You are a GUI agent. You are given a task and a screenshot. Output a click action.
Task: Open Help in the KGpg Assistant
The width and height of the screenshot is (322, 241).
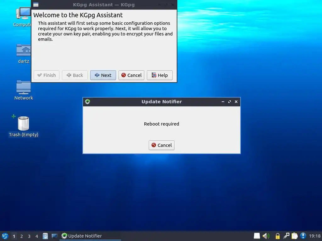pos(159,75)
